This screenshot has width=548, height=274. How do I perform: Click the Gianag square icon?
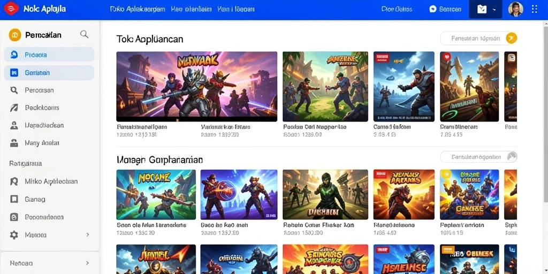coord(14,199)
